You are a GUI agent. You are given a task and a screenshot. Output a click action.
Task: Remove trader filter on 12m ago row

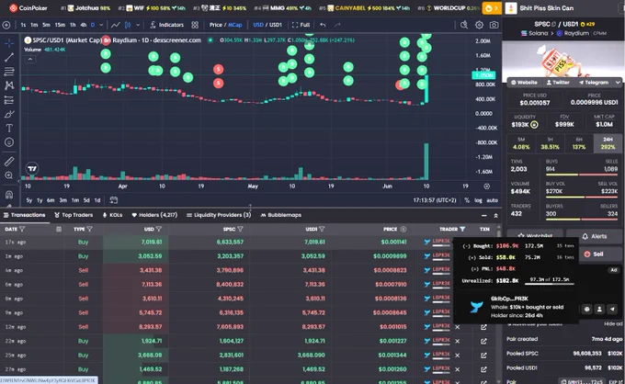457,327
